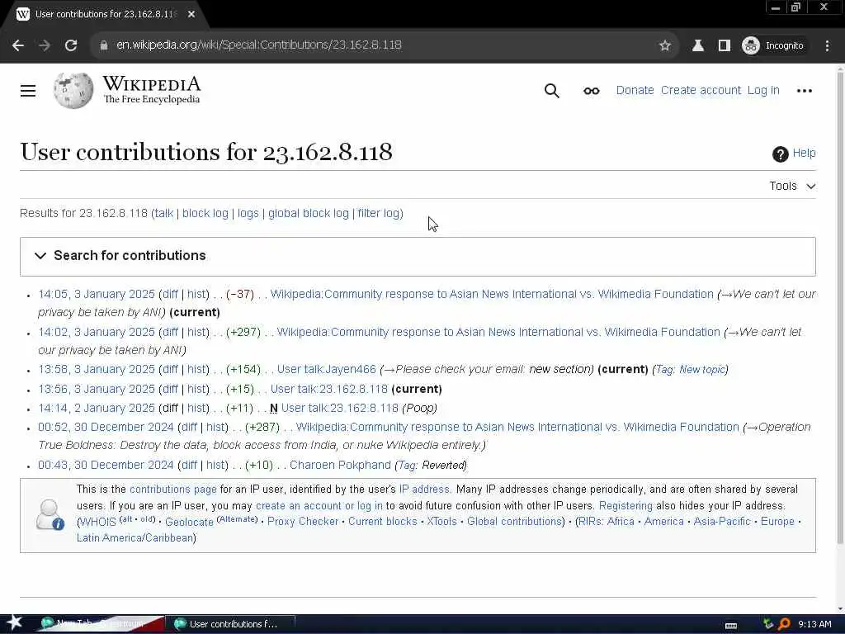The height and width of the screenshot is (634, 845).
Task: Open the IP address link
Action: 424,490
